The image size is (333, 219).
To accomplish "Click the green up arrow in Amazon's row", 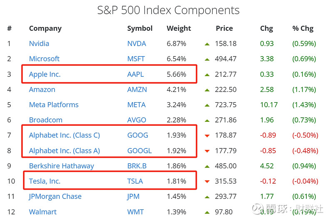I will coord(207,90).
